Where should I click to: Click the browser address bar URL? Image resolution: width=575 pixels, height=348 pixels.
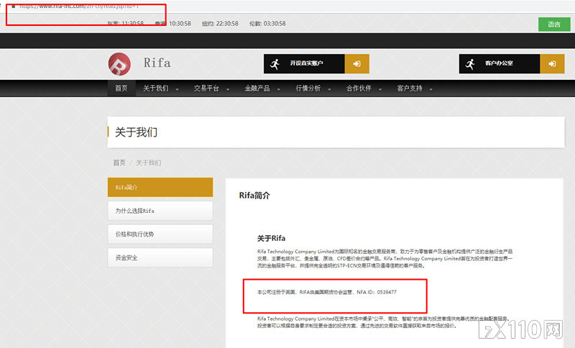(x=79, y=6)
